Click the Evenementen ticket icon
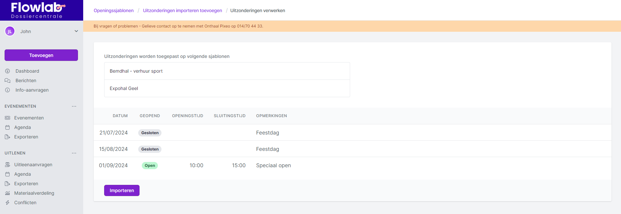Screen dimensions: 621x214 pyautogui.click(x=8, y=118)
